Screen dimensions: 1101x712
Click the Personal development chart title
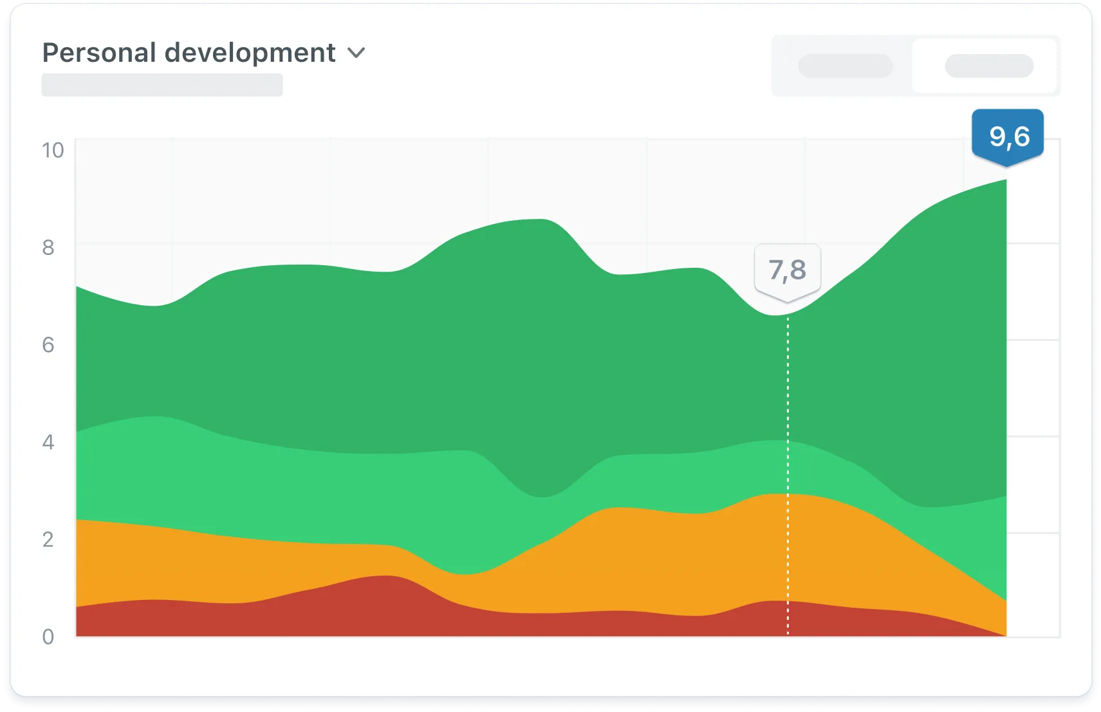189,53
